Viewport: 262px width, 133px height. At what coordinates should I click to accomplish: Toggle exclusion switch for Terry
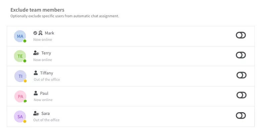pos(241,55)
